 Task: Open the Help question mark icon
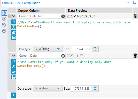click(x=4, y=31)
